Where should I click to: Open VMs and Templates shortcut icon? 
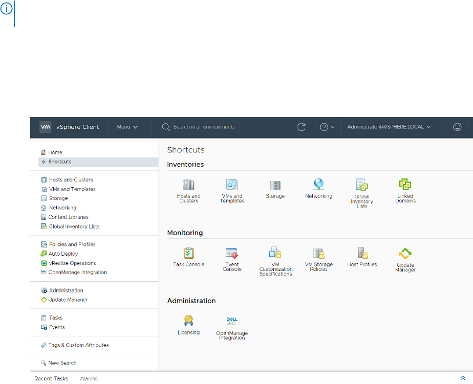tap(232, 185)
